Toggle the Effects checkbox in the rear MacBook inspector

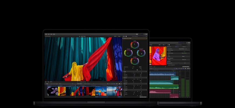(x=167, y=61)
